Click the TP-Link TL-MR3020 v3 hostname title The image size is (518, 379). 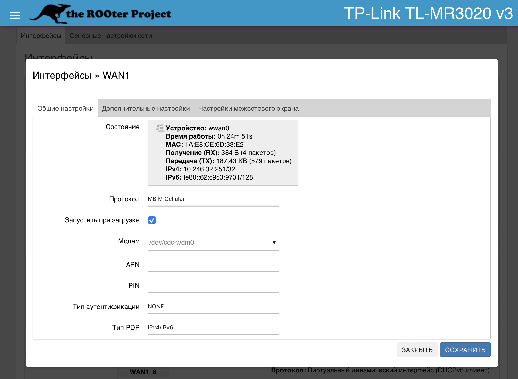tap(428, 13)
